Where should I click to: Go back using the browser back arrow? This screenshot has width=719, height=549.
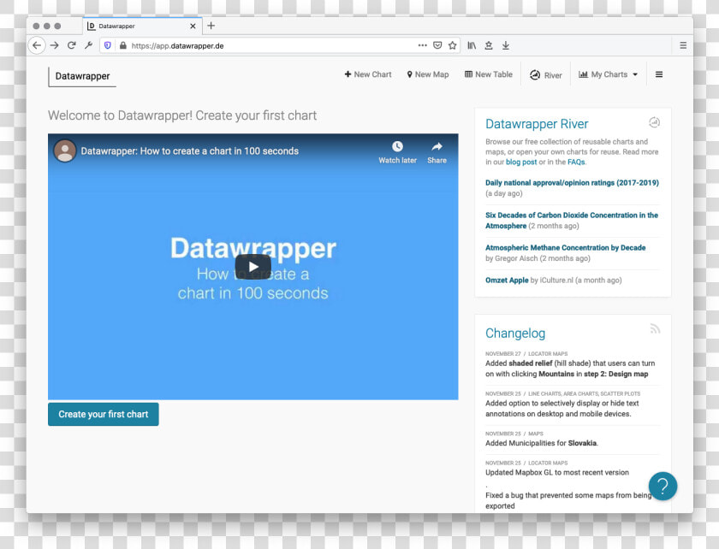37,45
